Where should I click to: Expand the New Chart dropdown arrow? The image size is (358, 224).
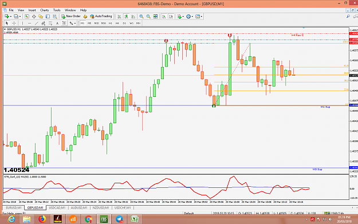(11, 17)
